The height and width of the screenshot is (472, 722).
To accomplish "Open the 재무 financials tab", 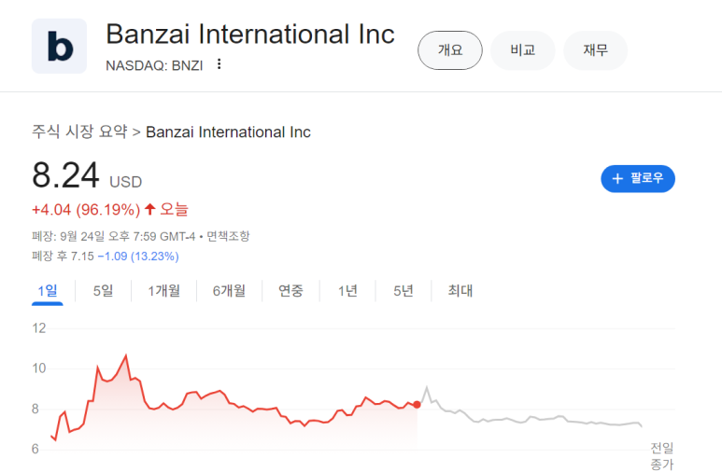I will [x=595, y=50].
